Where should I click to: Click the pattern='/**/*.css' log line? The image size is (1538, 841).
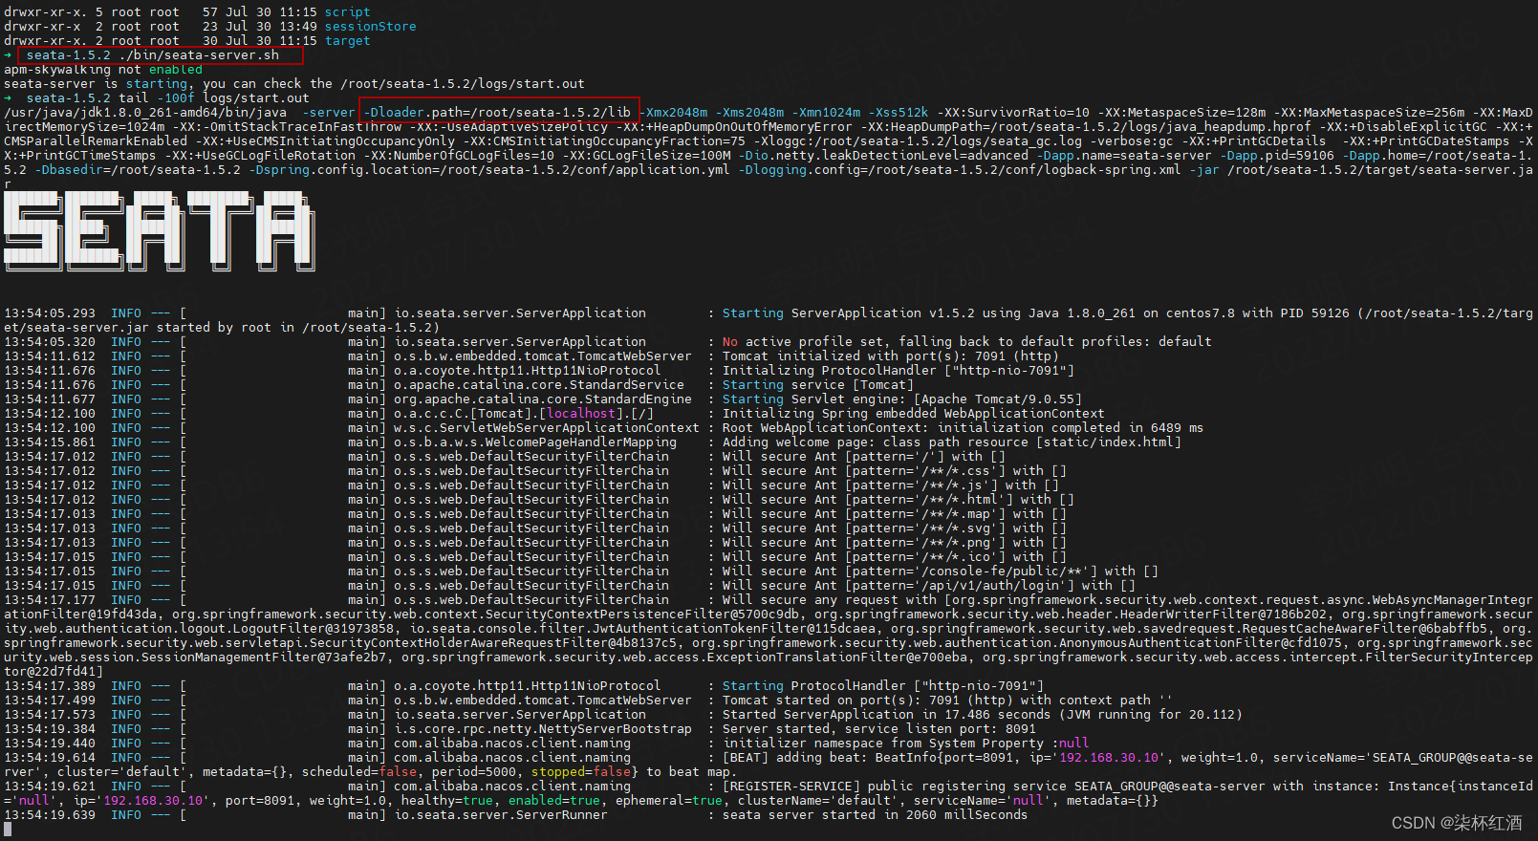click(x=535, y=471)
